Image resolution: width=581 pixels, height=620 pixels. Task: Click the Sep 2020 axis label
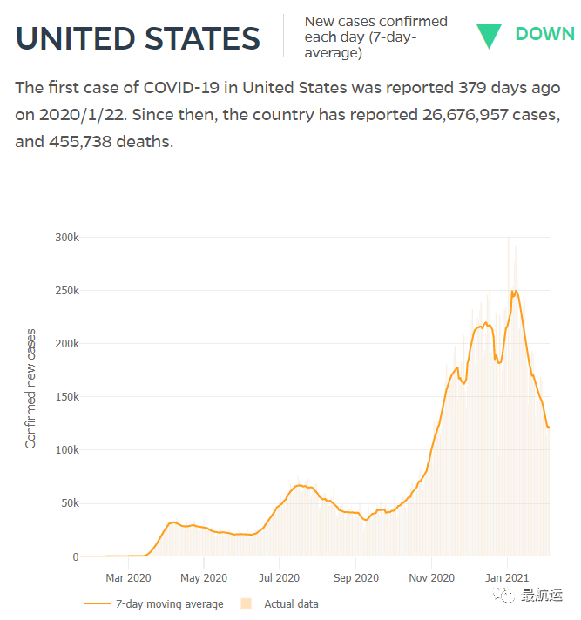[x=356, y=577]
